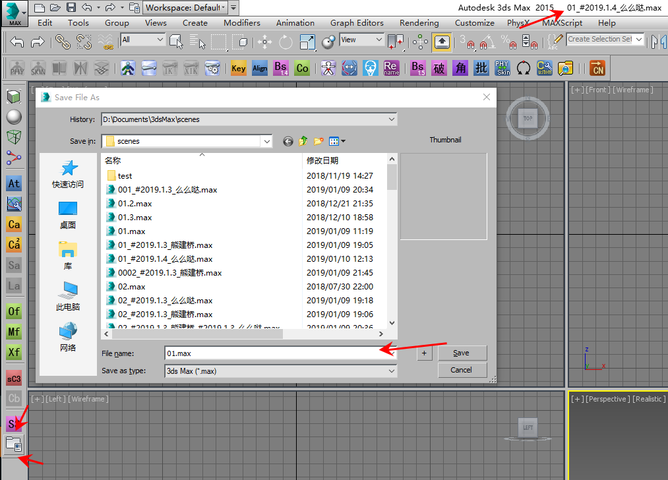Click the Save button in dialog
This screenshot has height=480, width=668.
click(462, 353)
